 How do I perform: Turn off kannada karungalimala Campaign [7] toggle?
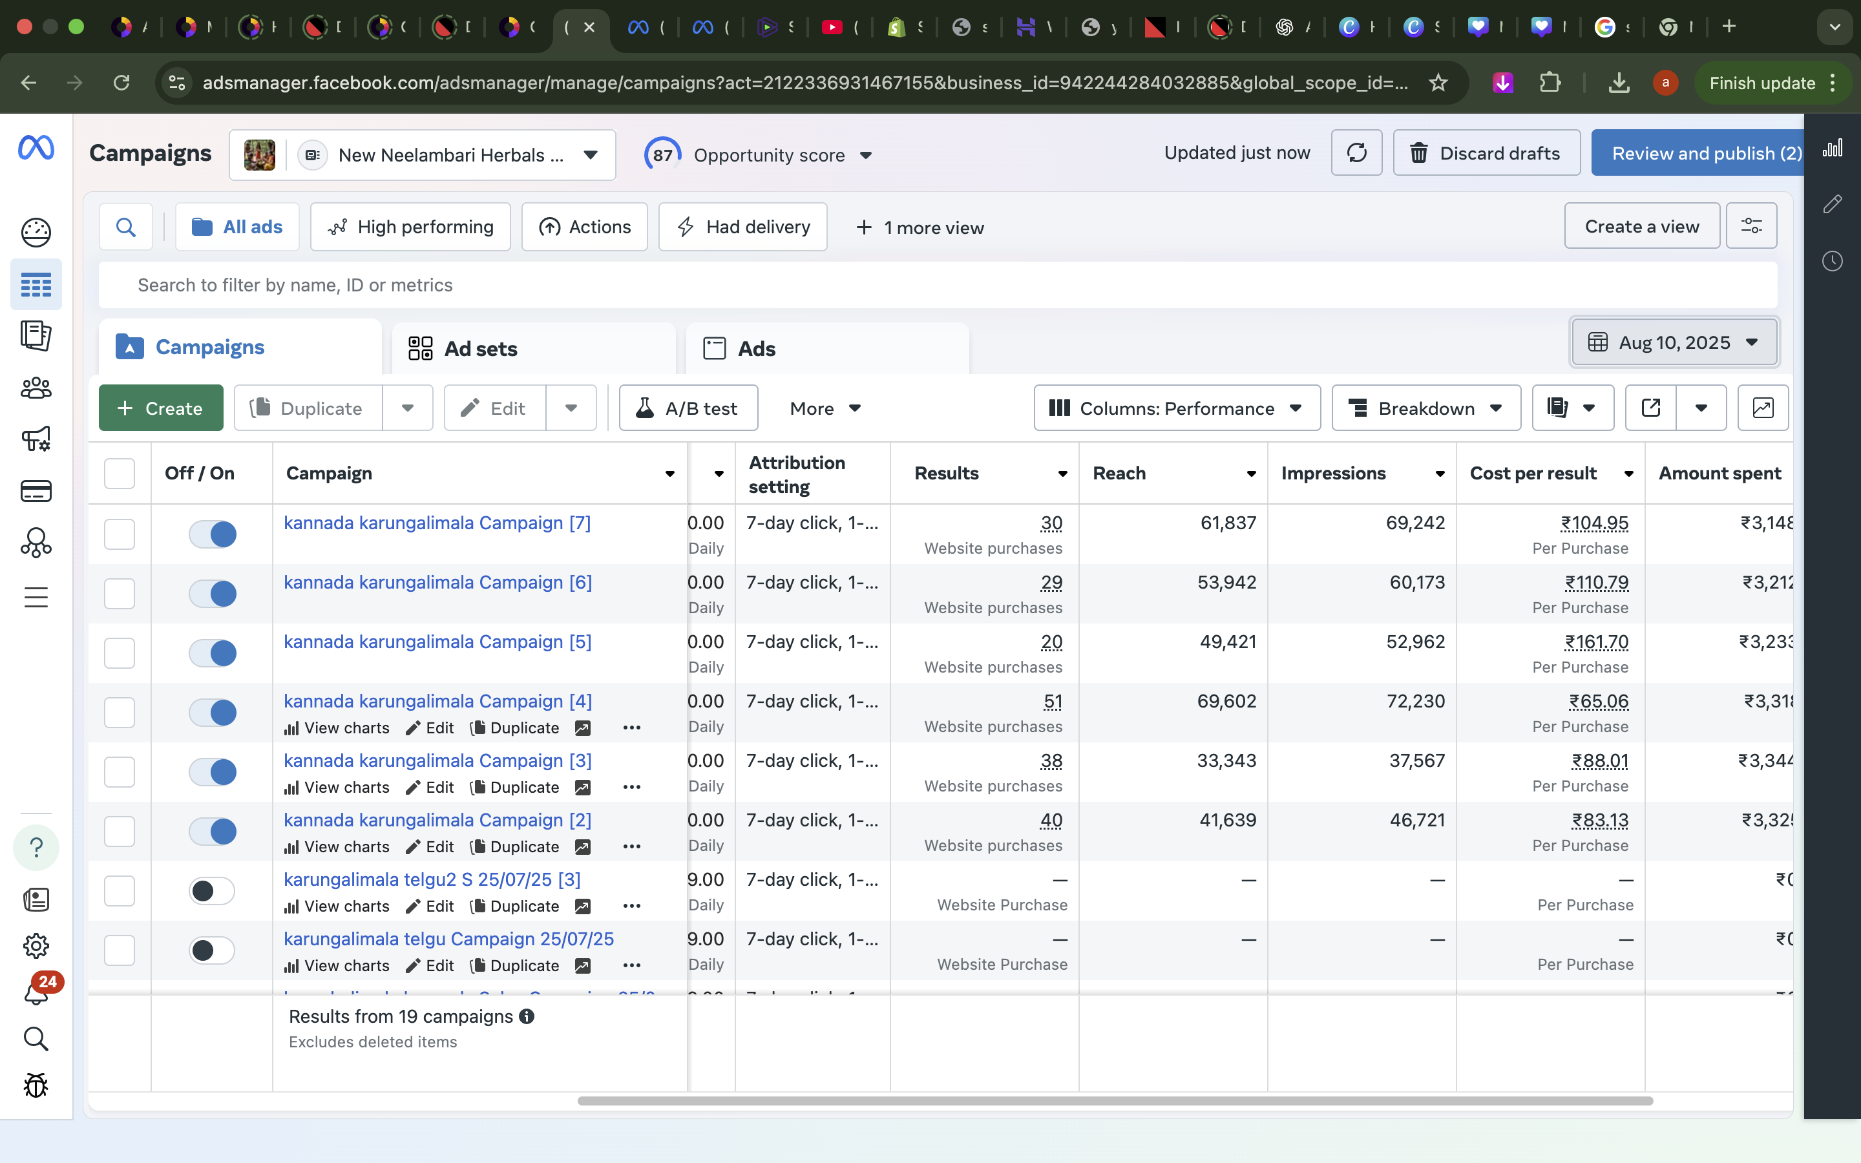click(x=212, y=534)
